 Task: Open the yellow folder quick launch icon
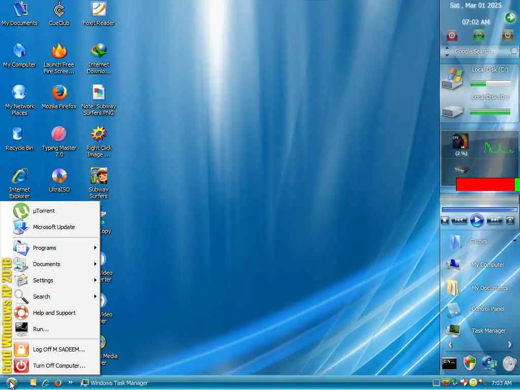coord(33,383)
